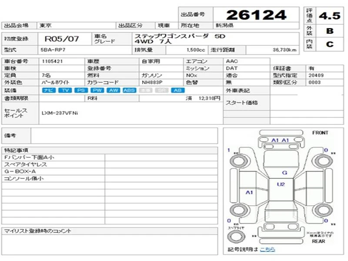Image resolution: width=348 pixels, height=261 pixels.
Task: Click the interior grade C
Action: [330, 44]
